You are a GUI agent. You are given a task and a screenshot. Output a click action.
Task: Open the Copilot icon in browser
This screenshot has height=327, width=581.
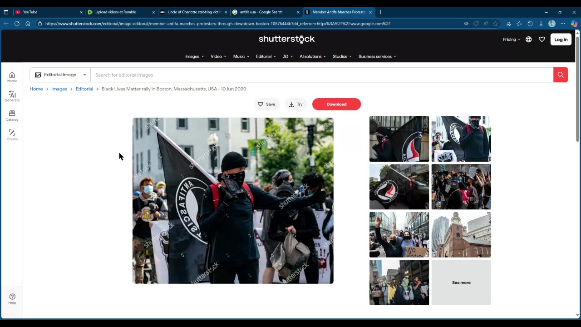pos(574,24)
